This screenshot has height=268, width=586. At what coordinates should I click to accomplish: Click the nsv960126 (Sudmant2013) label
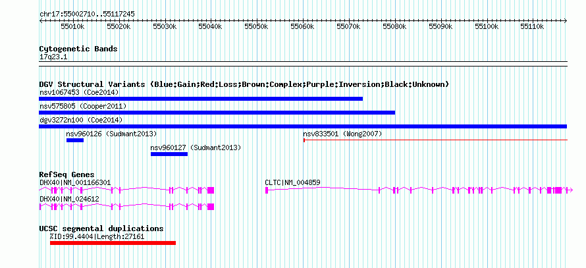click(x=111, y=134)
